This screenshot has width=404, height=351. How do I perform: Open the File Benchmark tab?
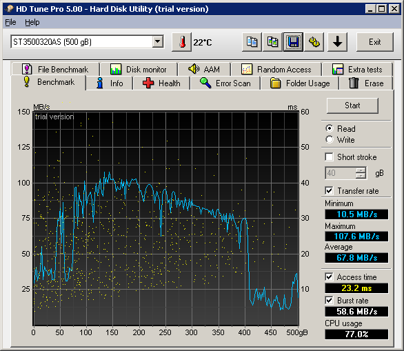click(x=56, y=70)
